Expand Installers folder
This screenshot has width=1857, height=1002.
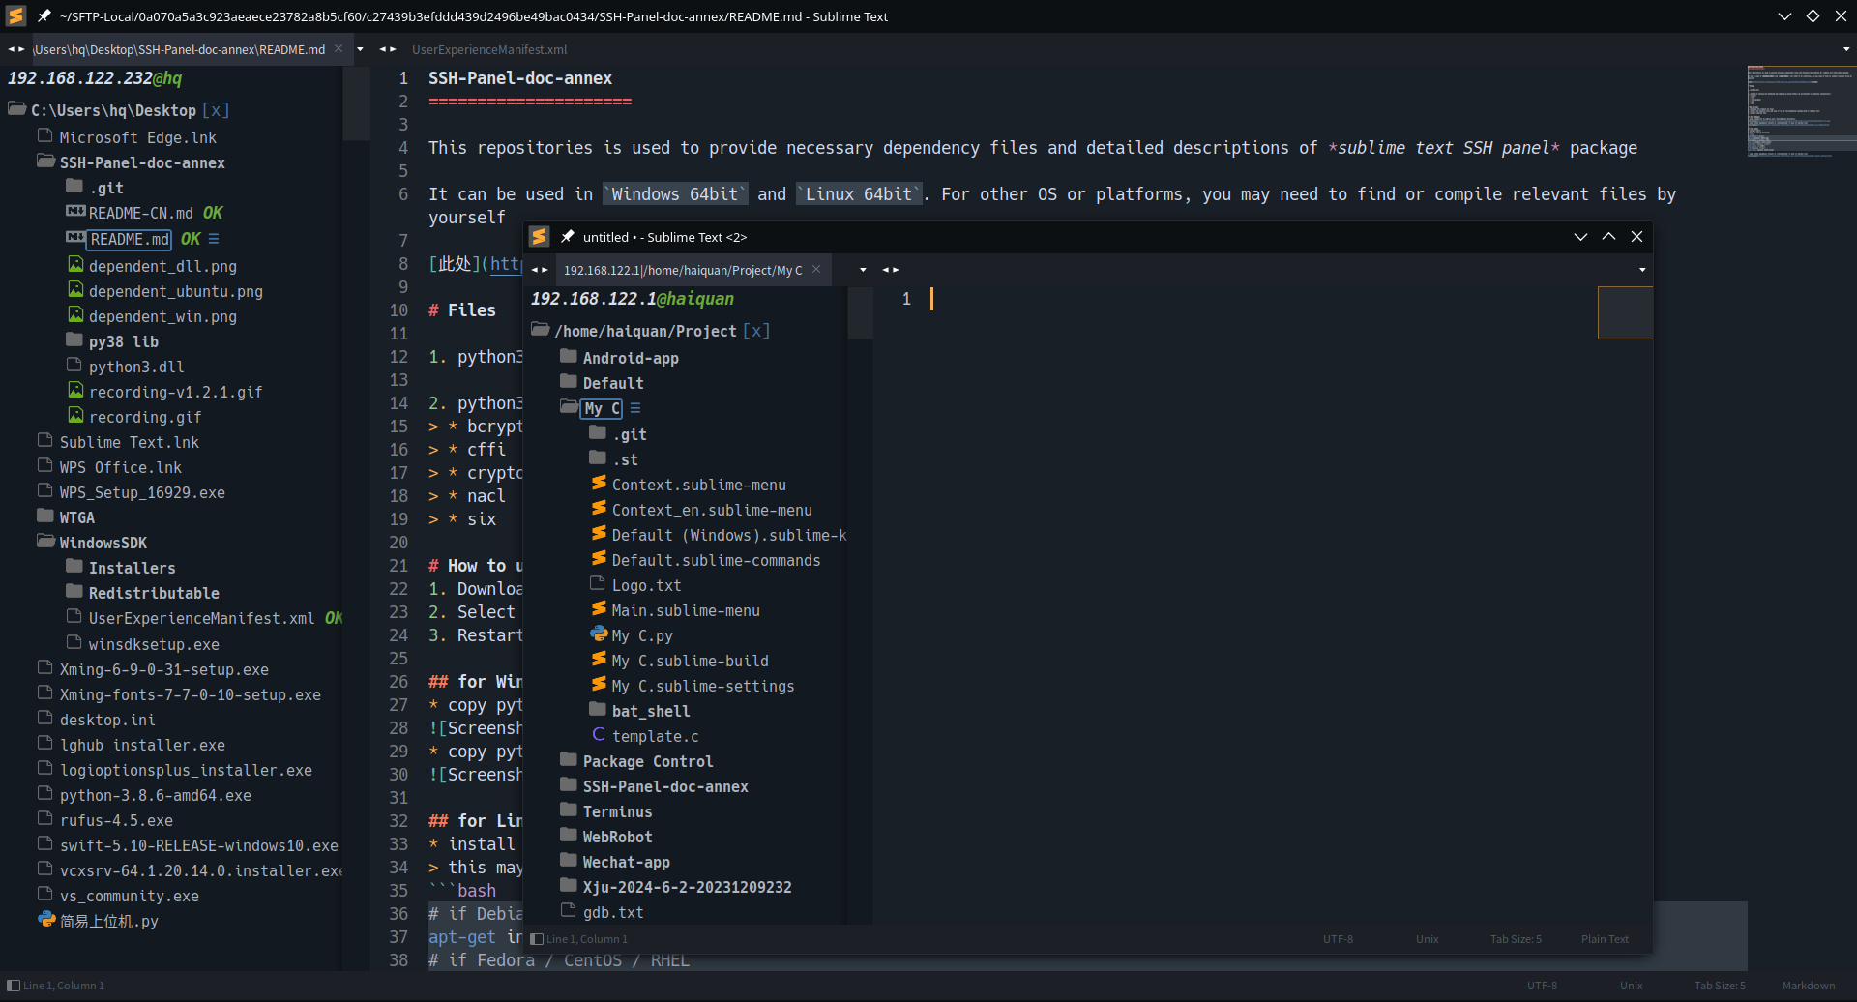coord(74,566)
